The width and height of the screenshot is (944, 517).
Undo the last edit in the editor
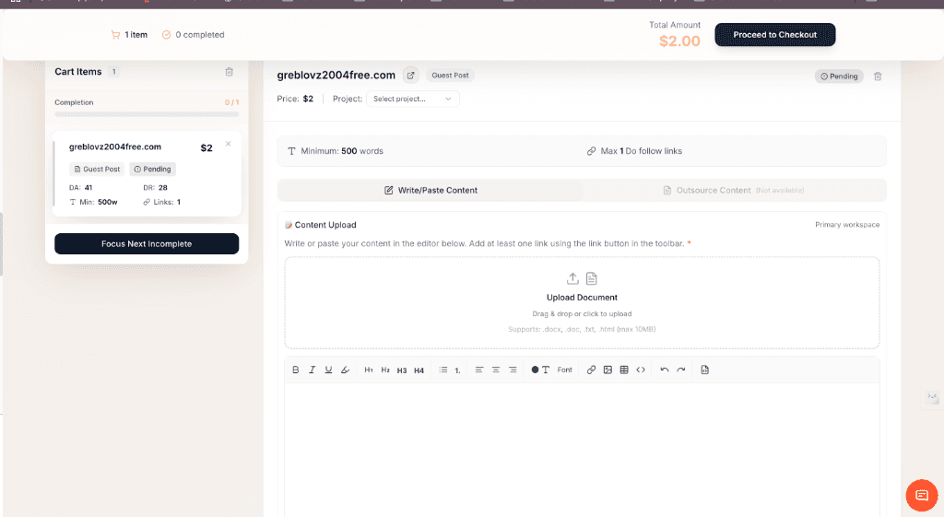[x=665, y=370]
